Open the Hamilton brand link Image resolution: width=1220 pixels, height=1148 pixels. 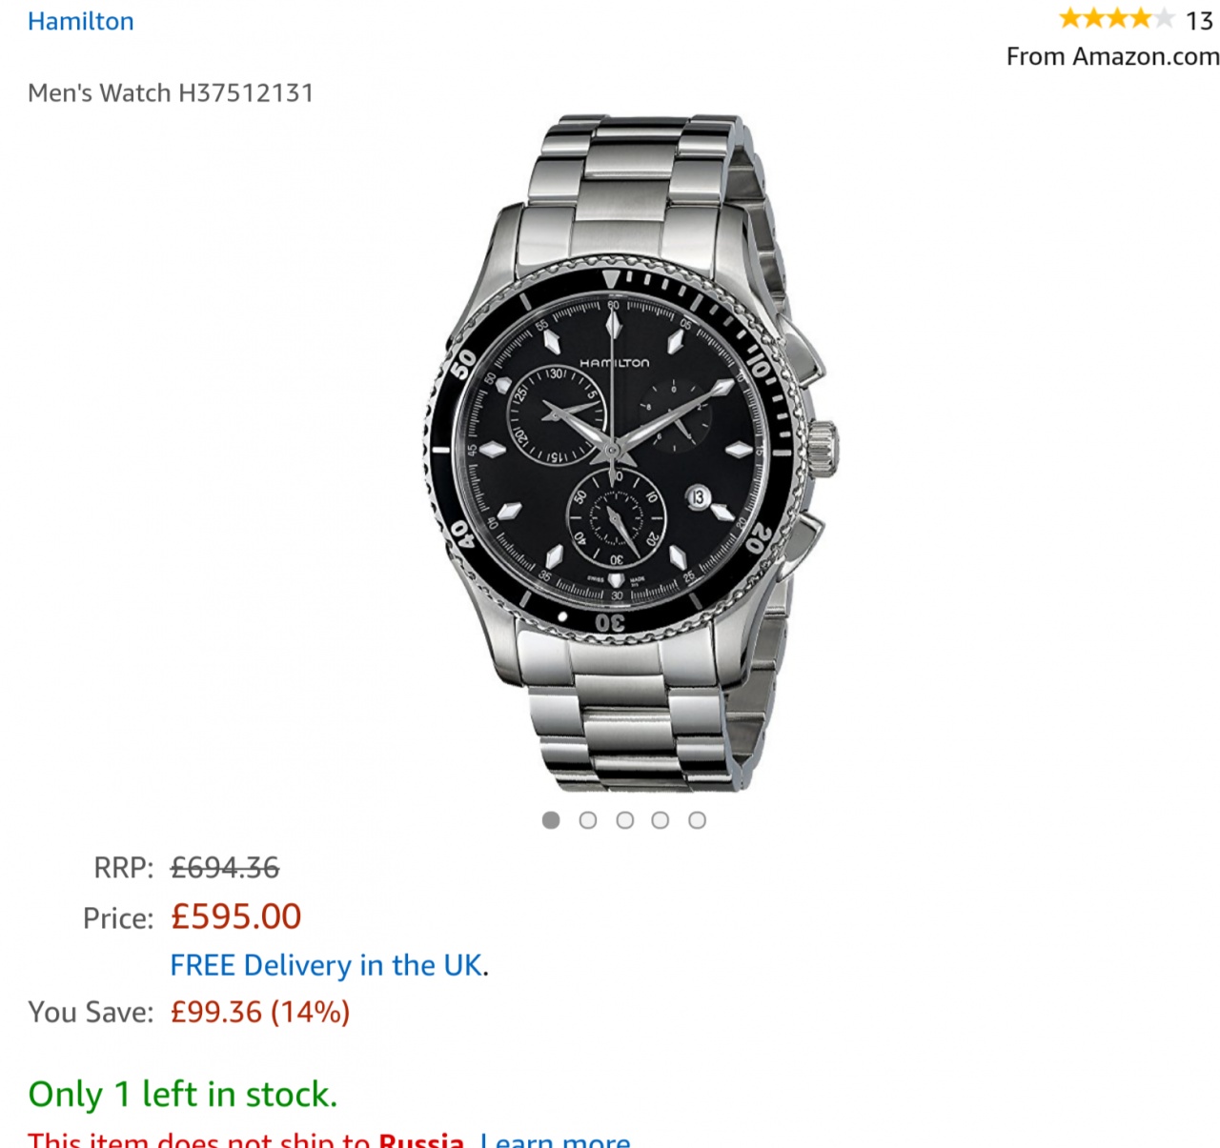point(81,21)
